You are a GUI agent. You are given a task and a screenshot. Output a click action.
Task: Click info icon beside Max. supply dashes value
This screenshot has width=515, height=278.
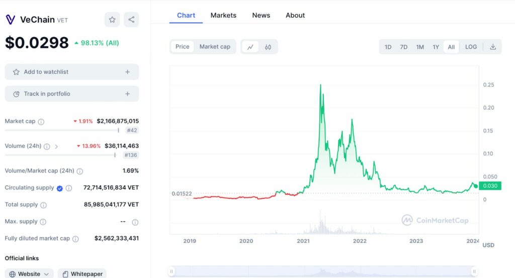(x=135, y=222)
